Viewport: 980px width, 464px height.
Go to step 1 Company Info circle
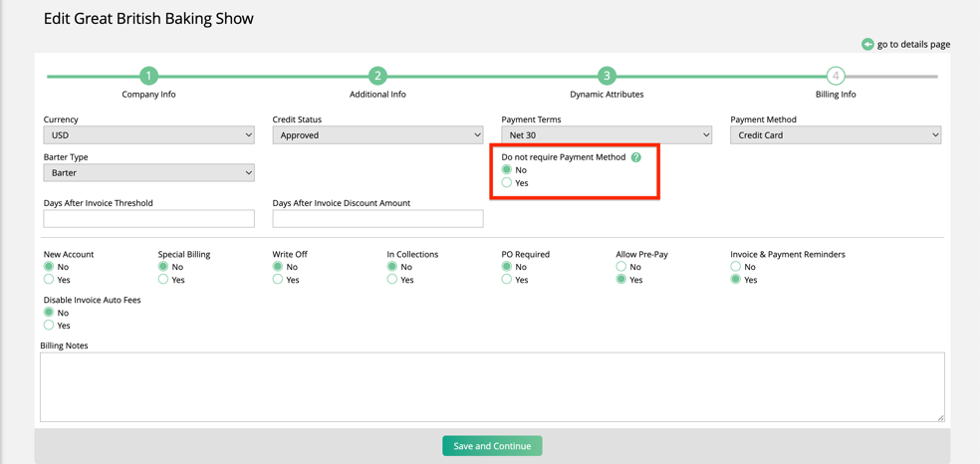point(148,77)
